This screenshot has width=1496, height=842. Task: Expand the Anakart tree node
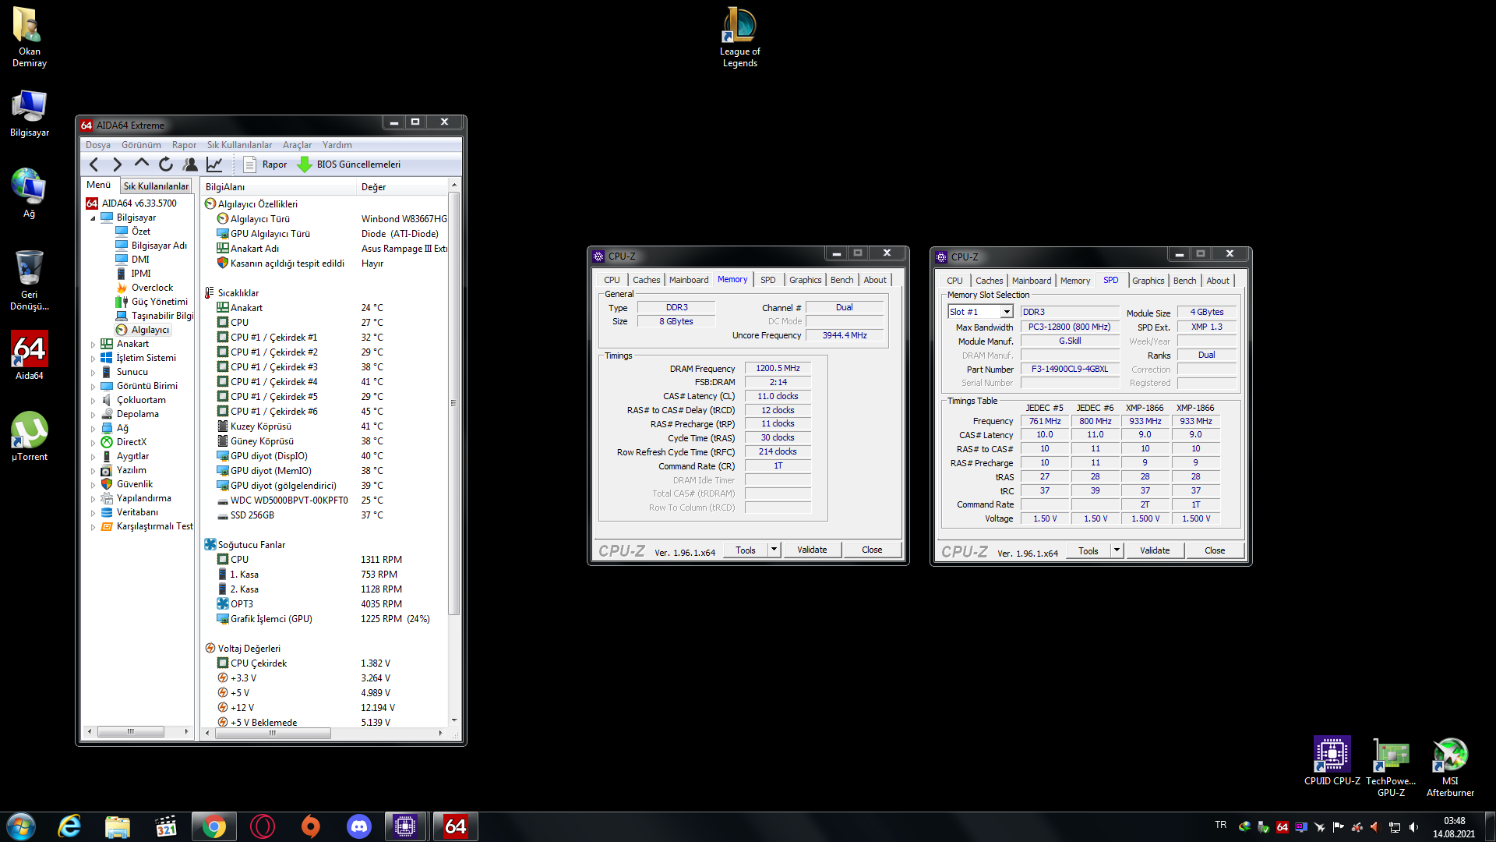coord(93,344)
